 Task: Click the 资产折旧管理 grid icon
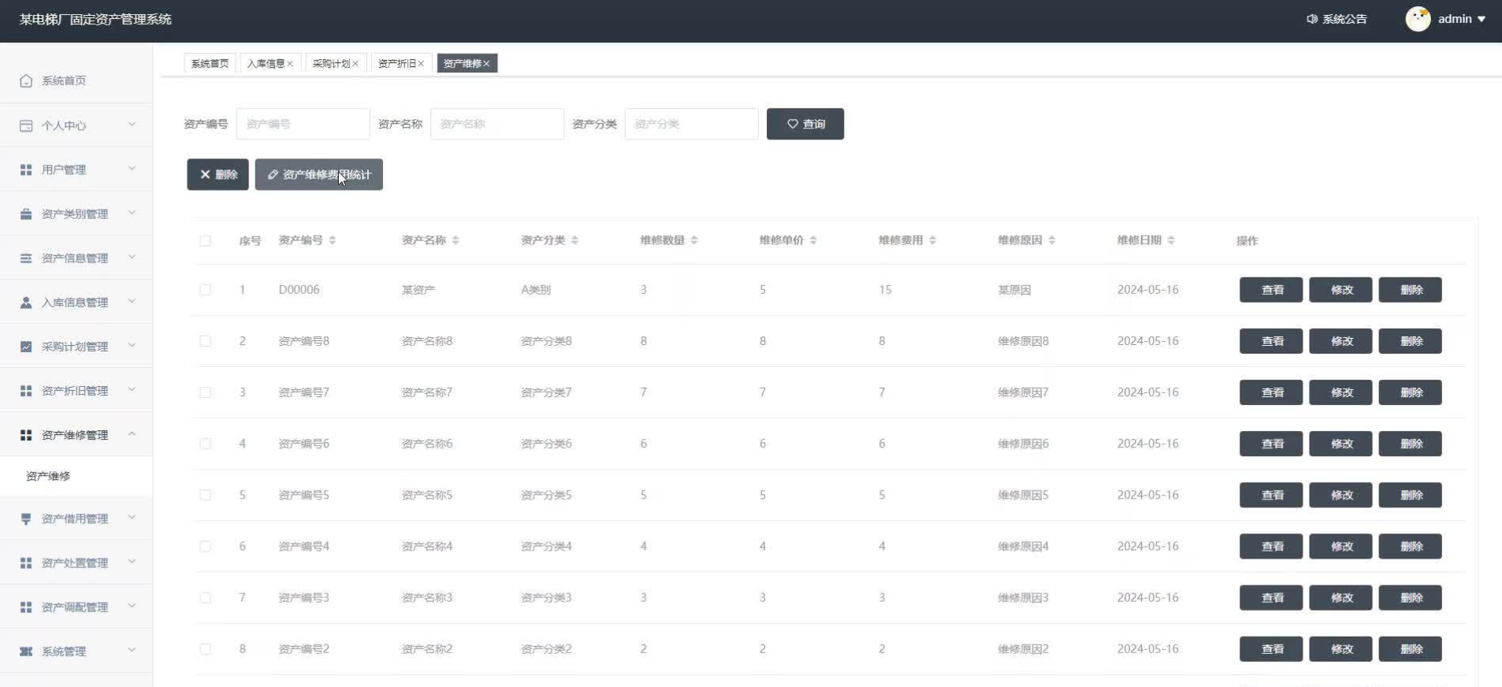click(26, 390)
